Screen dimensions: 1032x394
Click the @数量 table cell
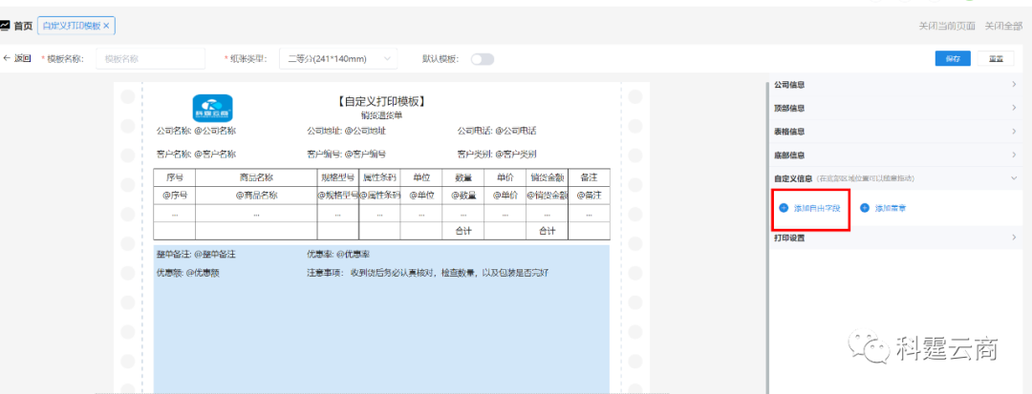coord(463,195)
